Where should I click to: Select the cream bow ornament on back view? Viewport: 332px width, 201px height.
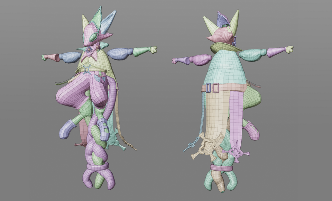[x=208, y=147]
